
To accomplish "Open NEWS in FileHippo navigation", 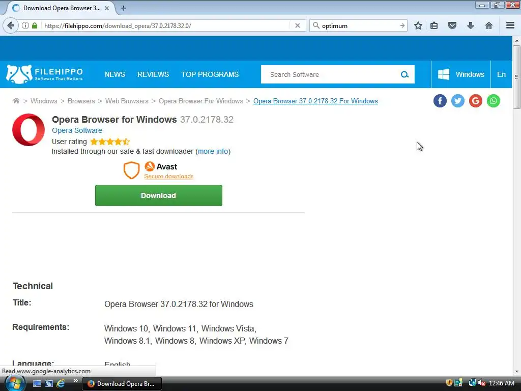I will [115, 74].
